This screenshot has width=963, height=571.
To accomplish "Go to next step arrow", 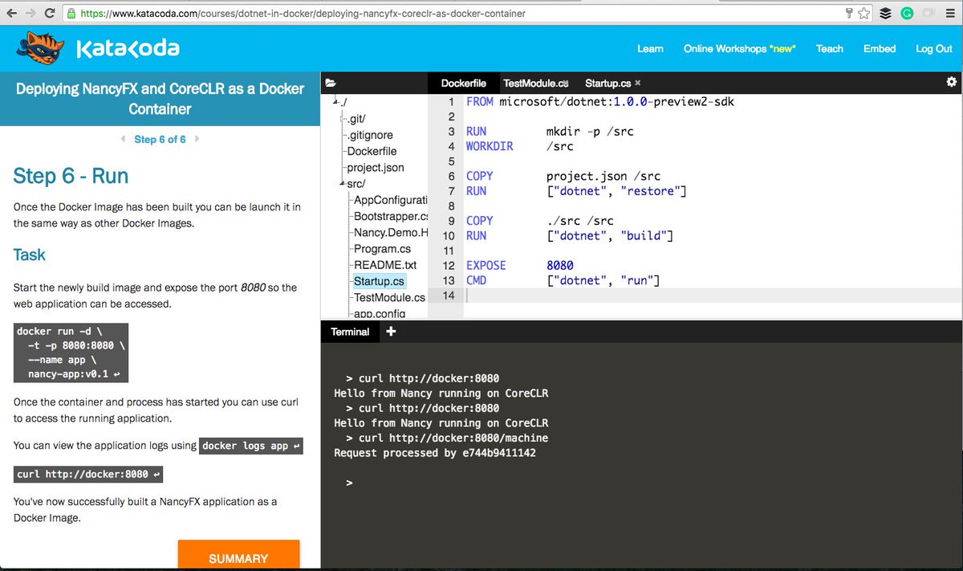I will coord(197,139).
